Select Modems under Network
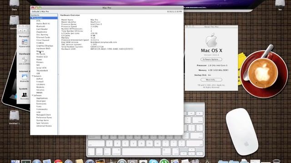The height and width of the screenshot is (163, 291). click(40, 87)
